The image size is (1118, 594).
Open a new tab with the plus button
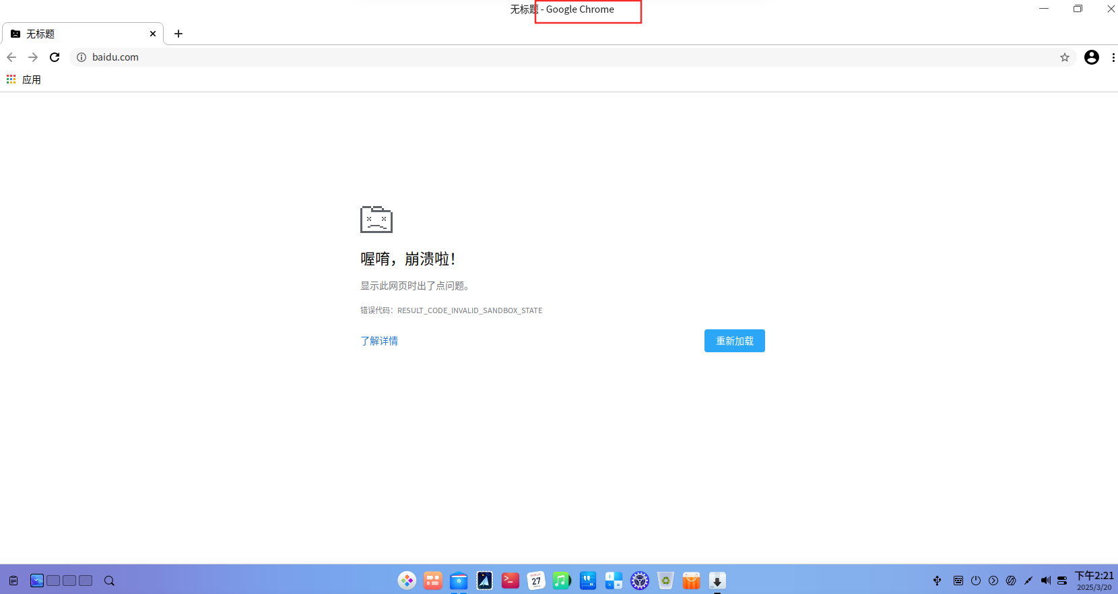point(178,34)
